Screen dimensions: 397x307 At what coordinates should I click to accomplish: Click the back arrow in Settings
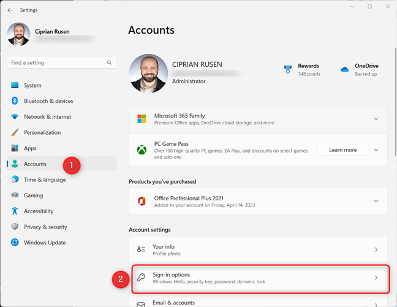(10, 10)
